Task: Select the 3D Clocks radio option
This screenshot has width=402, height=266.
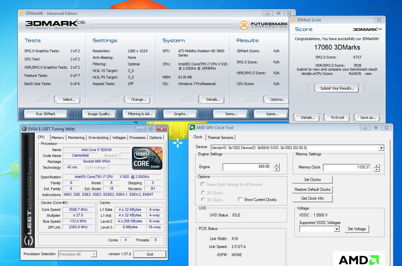Action: (x=203, y=200)
